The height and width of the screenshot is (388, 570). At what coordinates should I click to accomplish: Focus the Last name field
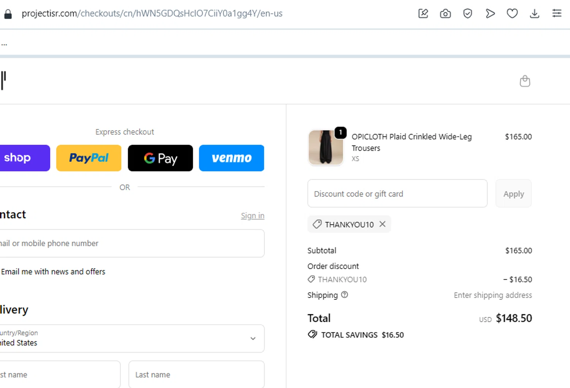[196, 374]
